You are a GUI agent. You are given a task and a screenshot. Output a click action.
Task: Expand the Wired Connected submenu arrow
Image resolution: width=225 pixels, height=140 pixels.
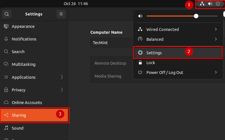(216, 30)
